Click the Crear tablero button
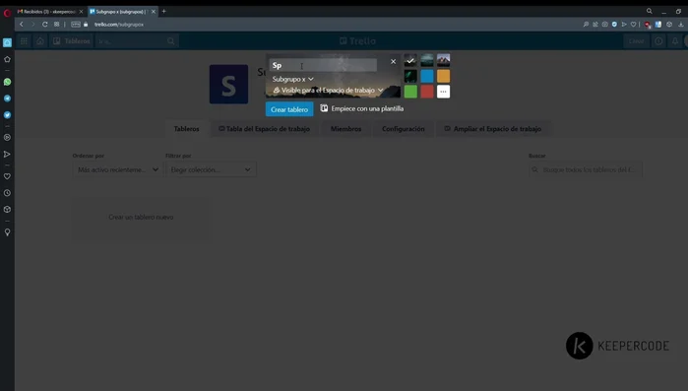 [x=289, y=109]
